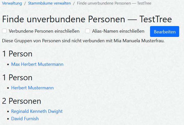Click the bullet beside Reginald Kenneth Dwight

pos(8,112)
